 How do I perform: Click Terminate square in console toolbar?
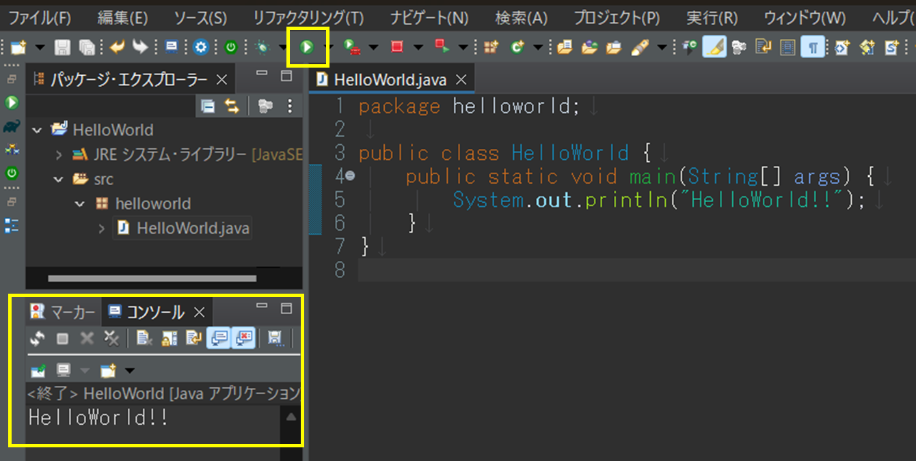(x=62, y=337)
